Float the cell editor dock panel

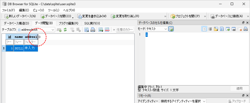coord(243,23)
